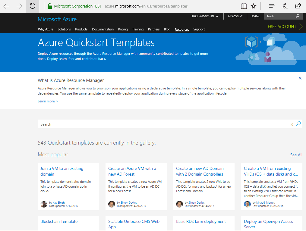
Task: Click See All for most popular
Action: (x=296, y=155)
